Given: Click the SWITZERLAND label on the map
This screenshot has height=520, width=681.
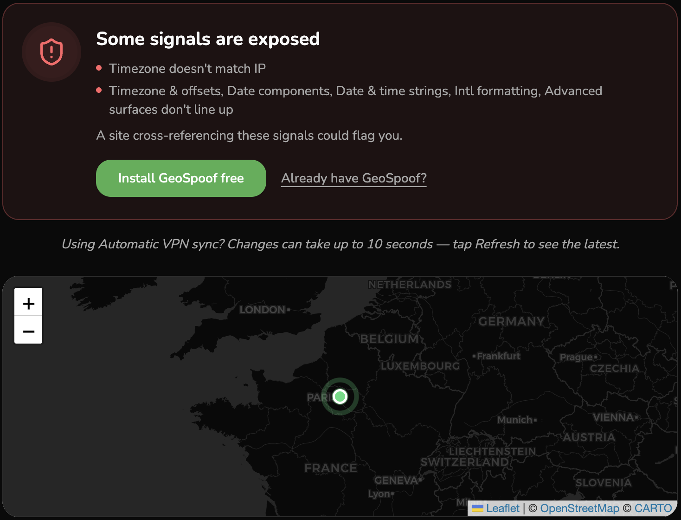Looking at the screenshot, I should [x=465, y=462].
